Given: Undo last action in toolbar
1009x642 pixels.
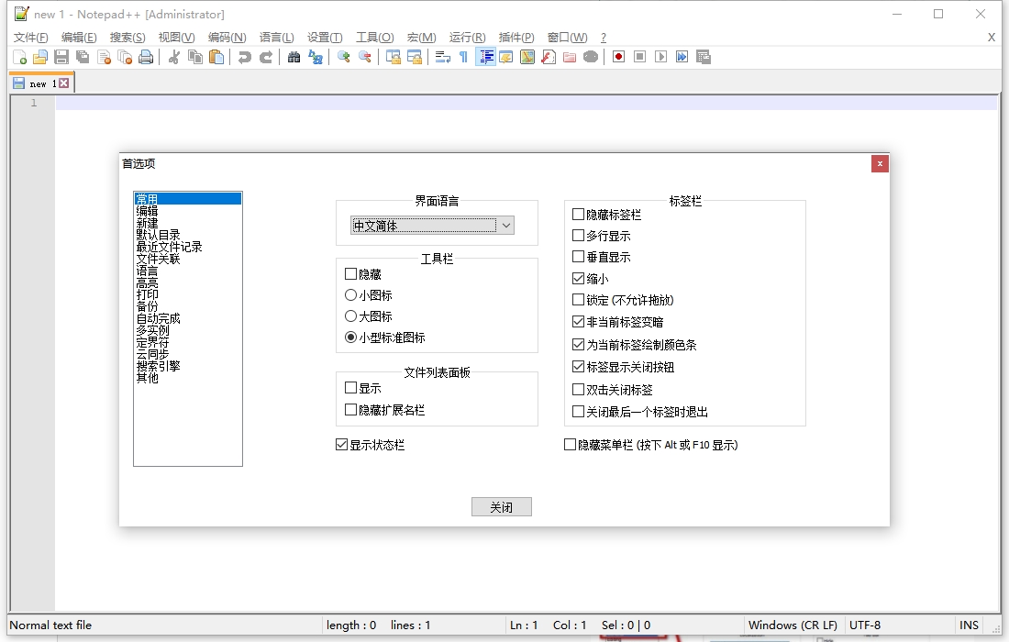Looking at the screenshot, I should pyautogui.click(x=245, y=57).
